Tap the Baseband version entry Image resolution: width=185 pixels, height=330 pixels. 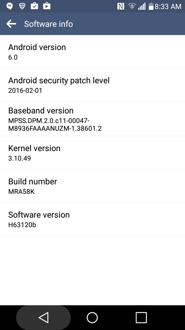pyautogui.click(x=92, y=119)
